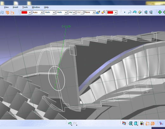Click the Painter brush icon
The image size is (165, 129).
tap(98, 12)
